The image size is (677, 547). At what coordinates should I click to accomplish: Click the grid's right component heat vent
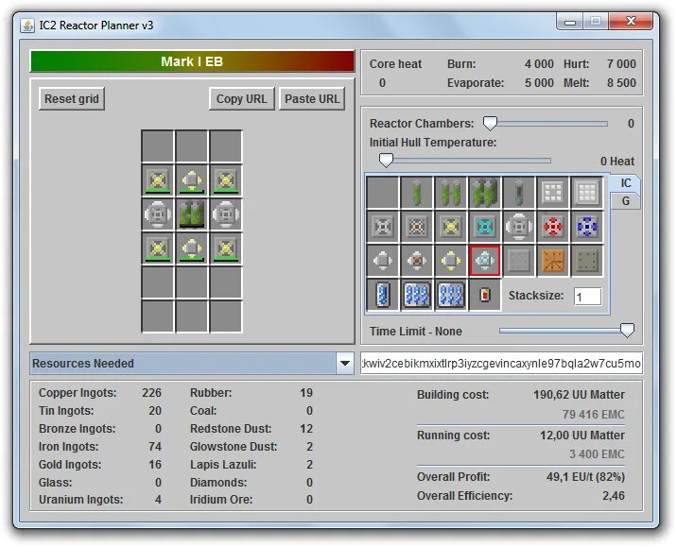226,214
